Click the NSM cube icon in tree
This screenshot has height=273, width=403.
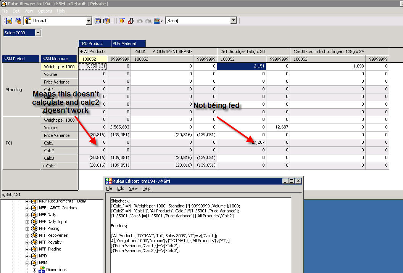[34, 263]
